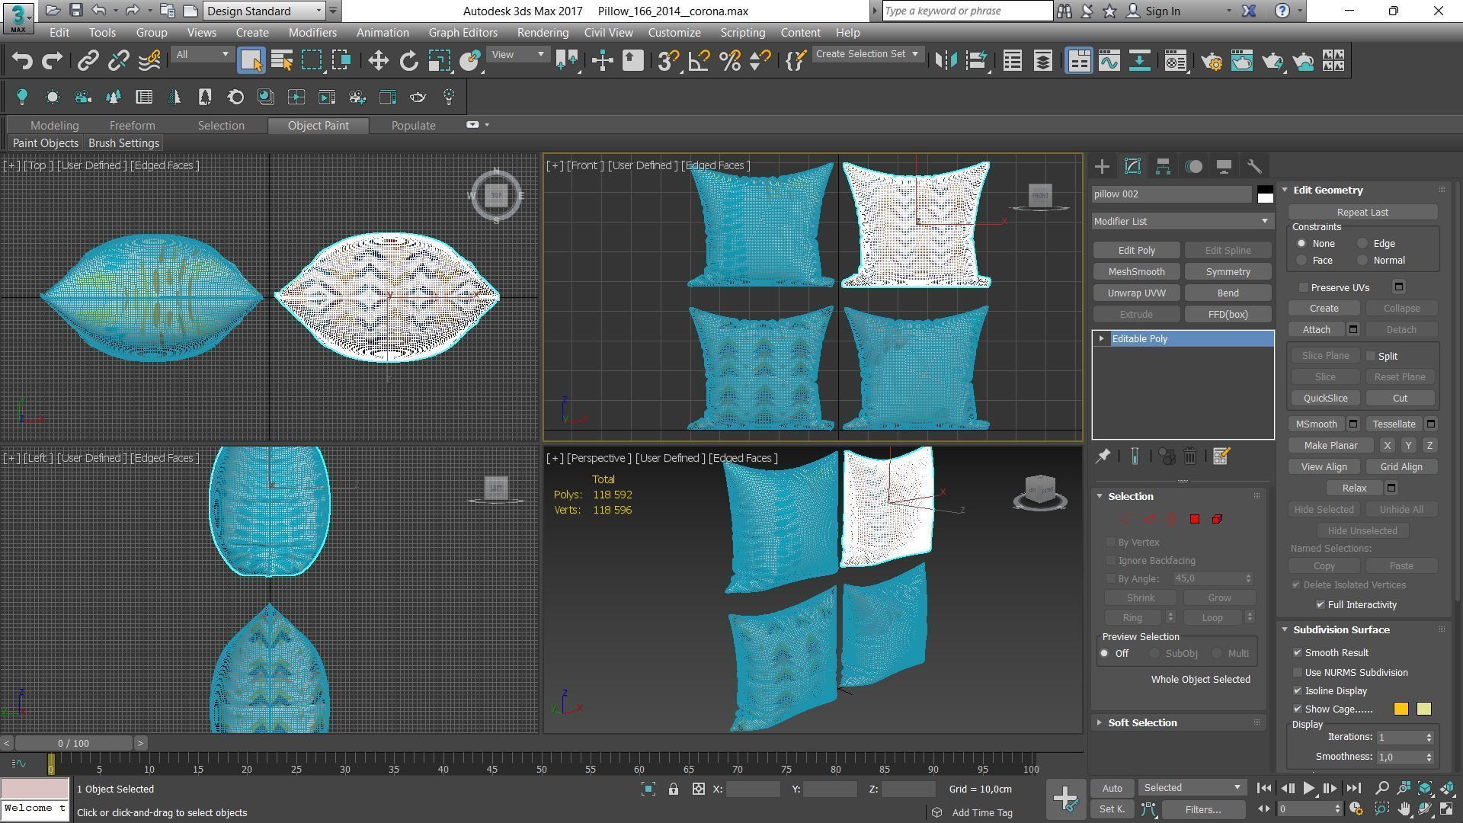1463x823 pixels.
Task: Click the object name field pillow 002
Action: click(1172, 194)
